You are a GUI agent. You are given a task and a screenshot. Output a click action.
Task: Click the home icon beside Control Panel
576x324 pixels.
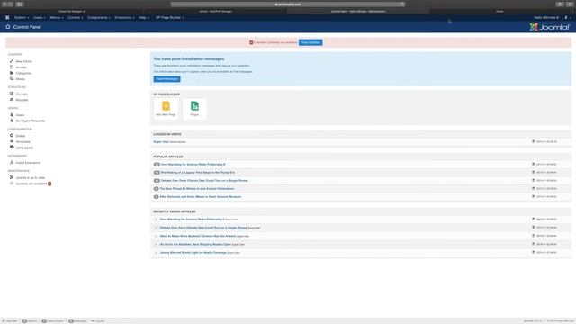tap(8, 27)
